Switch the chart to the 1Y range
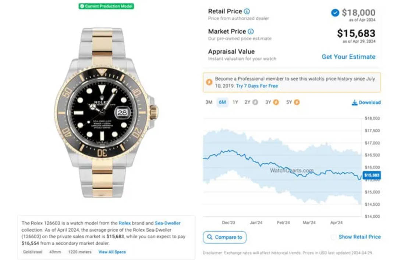397x260 pixels. (235, 102)
